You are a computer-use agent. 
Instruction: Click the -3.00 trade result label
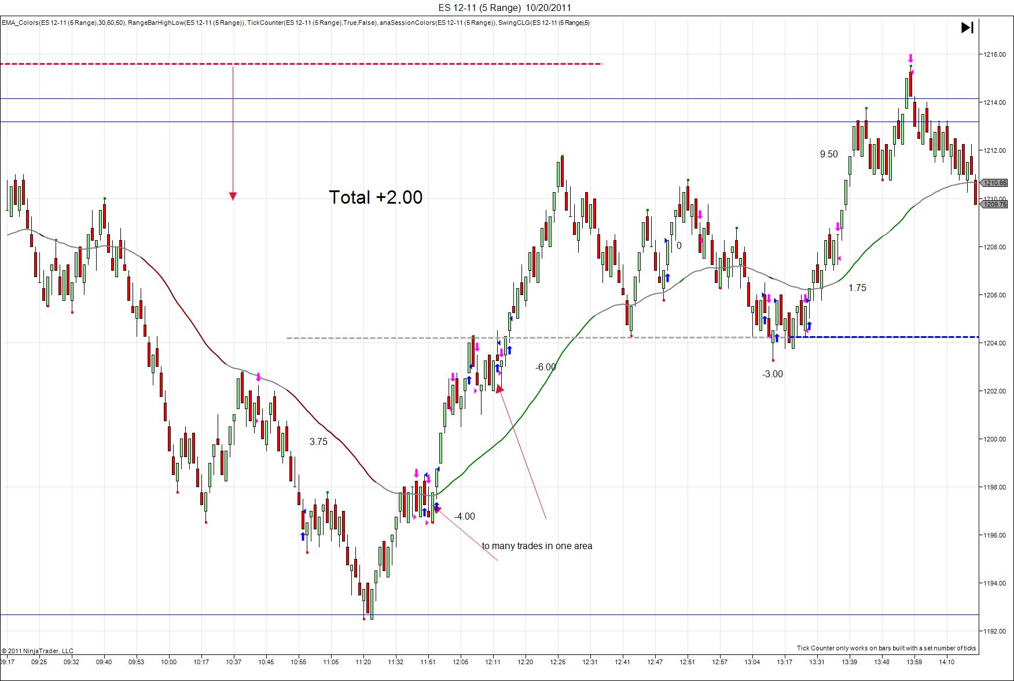click(x=772, y=374)
